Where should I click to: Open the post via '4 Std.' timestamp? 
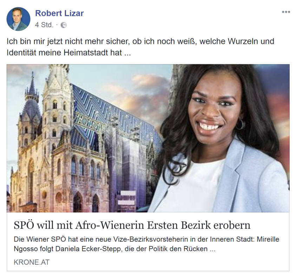44,25
